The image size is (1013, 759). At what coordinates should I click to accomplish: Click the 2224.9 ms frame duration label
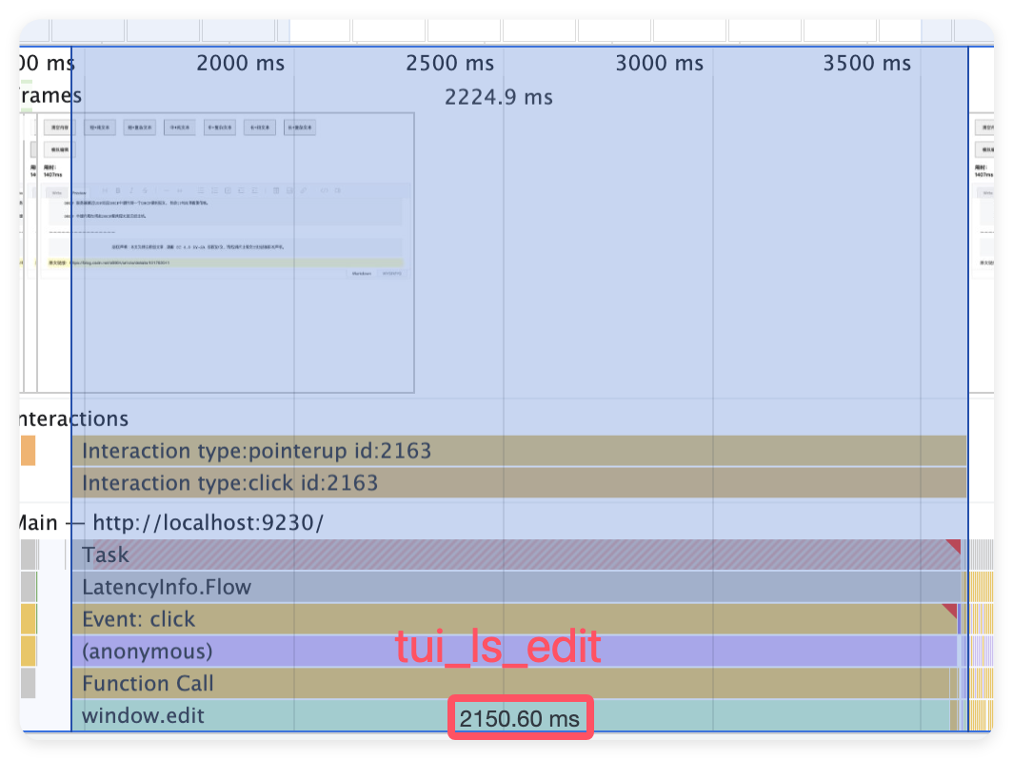[x=499, y=97]
